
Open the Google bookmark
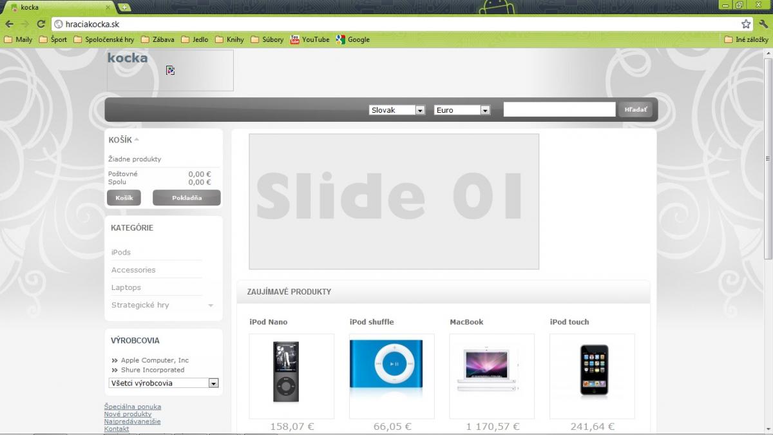click(x=353, y=39)
